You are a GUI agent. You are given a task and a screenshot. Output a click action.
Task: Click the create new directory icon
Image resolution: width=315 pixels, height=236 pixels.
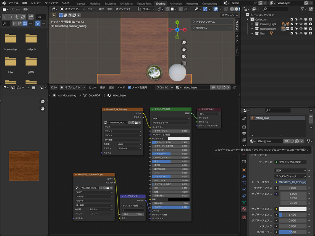tap(31, 17)
